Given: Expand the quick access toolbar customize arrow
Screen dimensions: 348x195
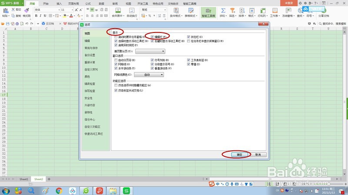Looking at the screenshot, I should tap(38, 24).
